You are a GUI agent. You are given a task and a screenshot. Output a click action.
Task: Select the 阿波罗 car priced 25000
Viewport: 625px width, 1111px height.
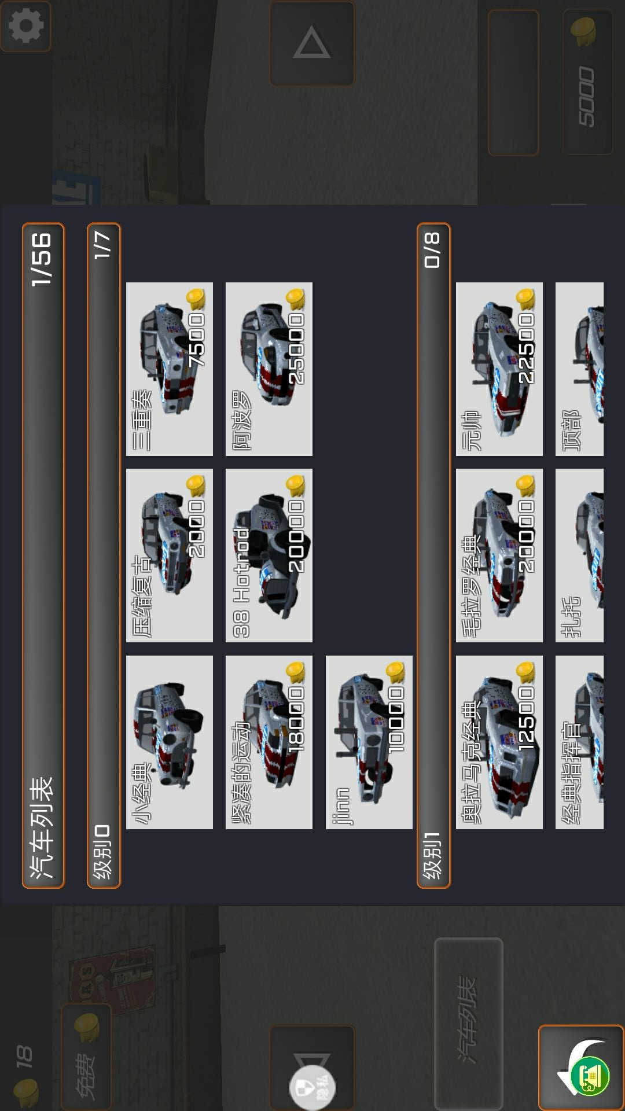[x=269, y=369]
